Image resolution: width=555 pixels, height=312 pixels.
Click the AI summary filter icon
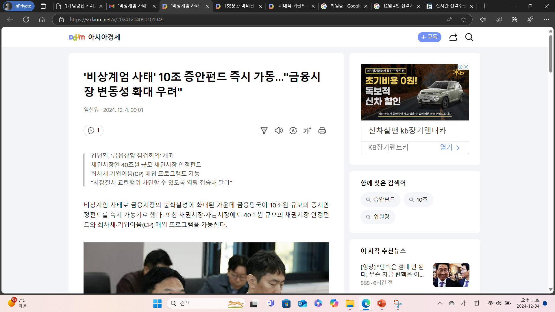pos(264,131)
